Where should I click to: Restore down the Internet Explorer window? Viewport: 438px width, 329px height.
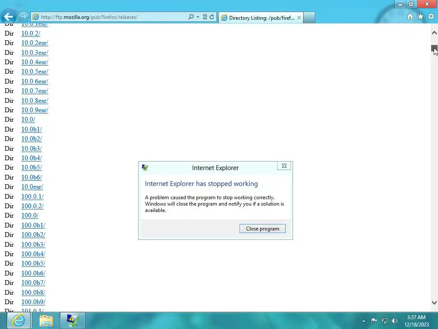click(411, 4)
